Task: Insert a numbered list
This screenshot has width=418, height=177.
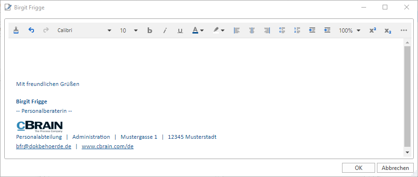Action: click(297, 30)
